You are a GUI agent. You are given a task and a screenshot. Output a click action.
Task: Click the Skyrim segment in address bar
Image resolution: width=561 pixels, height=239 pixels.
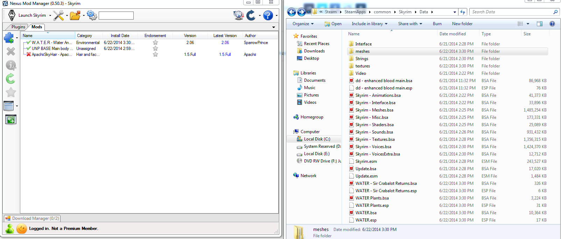point(405,12)
